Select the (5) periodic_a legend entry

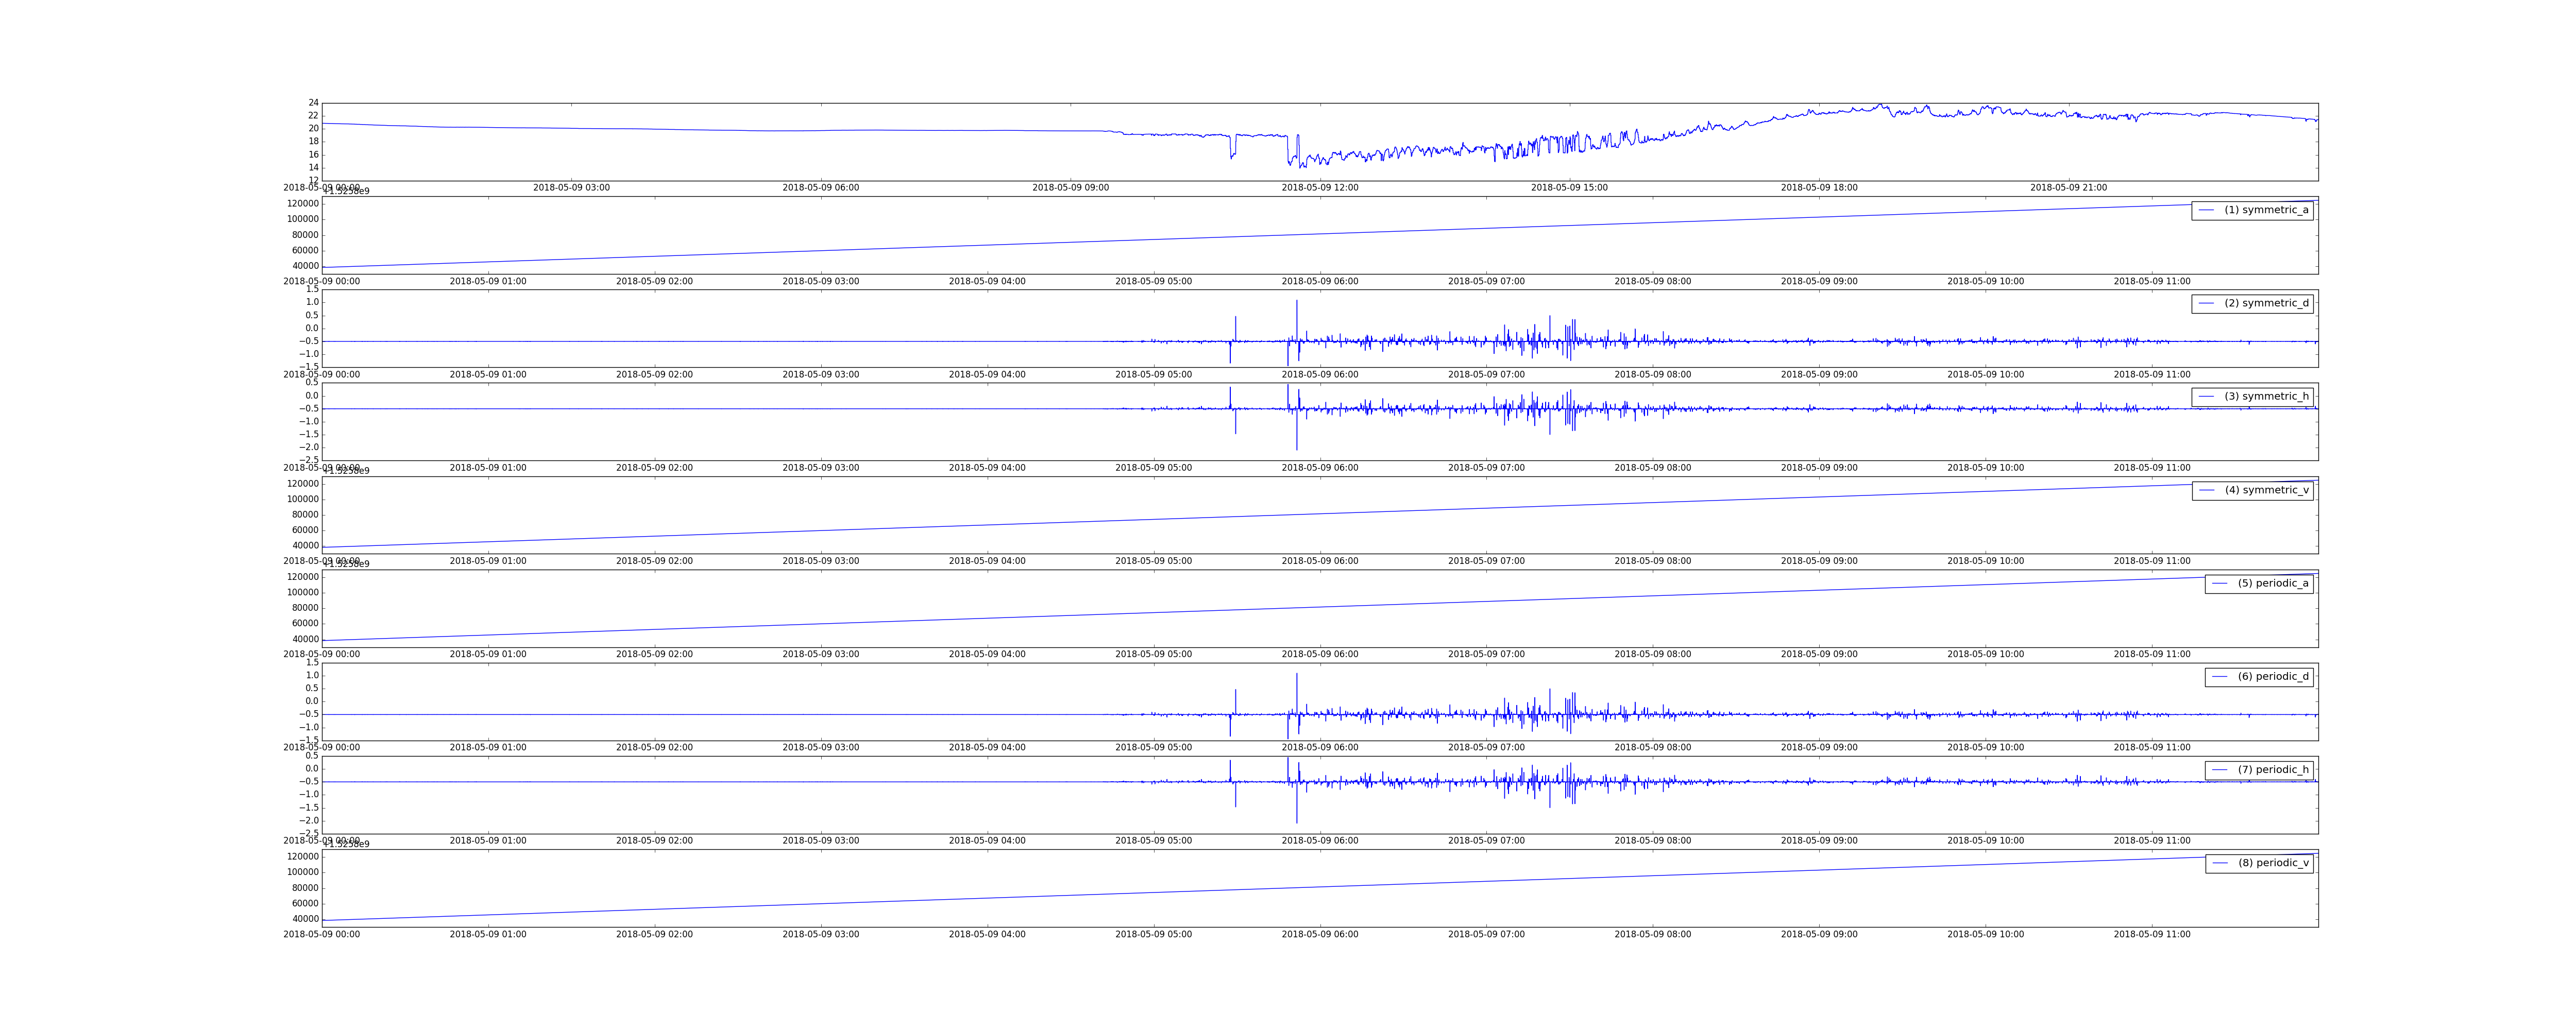click(2273, 583)
